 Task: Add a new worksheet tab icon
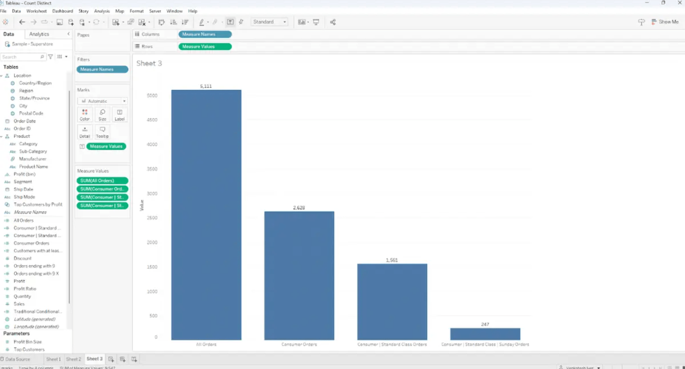point(111,359)
